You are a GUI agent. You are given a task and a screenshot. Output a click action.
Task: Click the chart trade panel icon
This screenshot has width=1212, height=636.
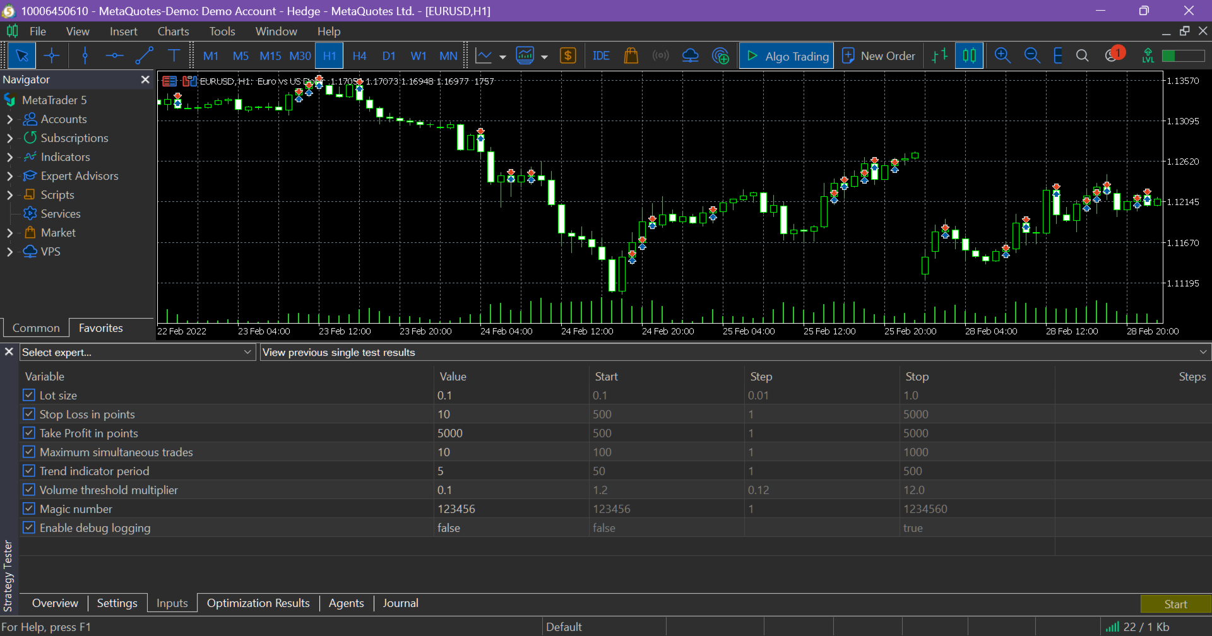pyautogui.click(x=169, y=81)
